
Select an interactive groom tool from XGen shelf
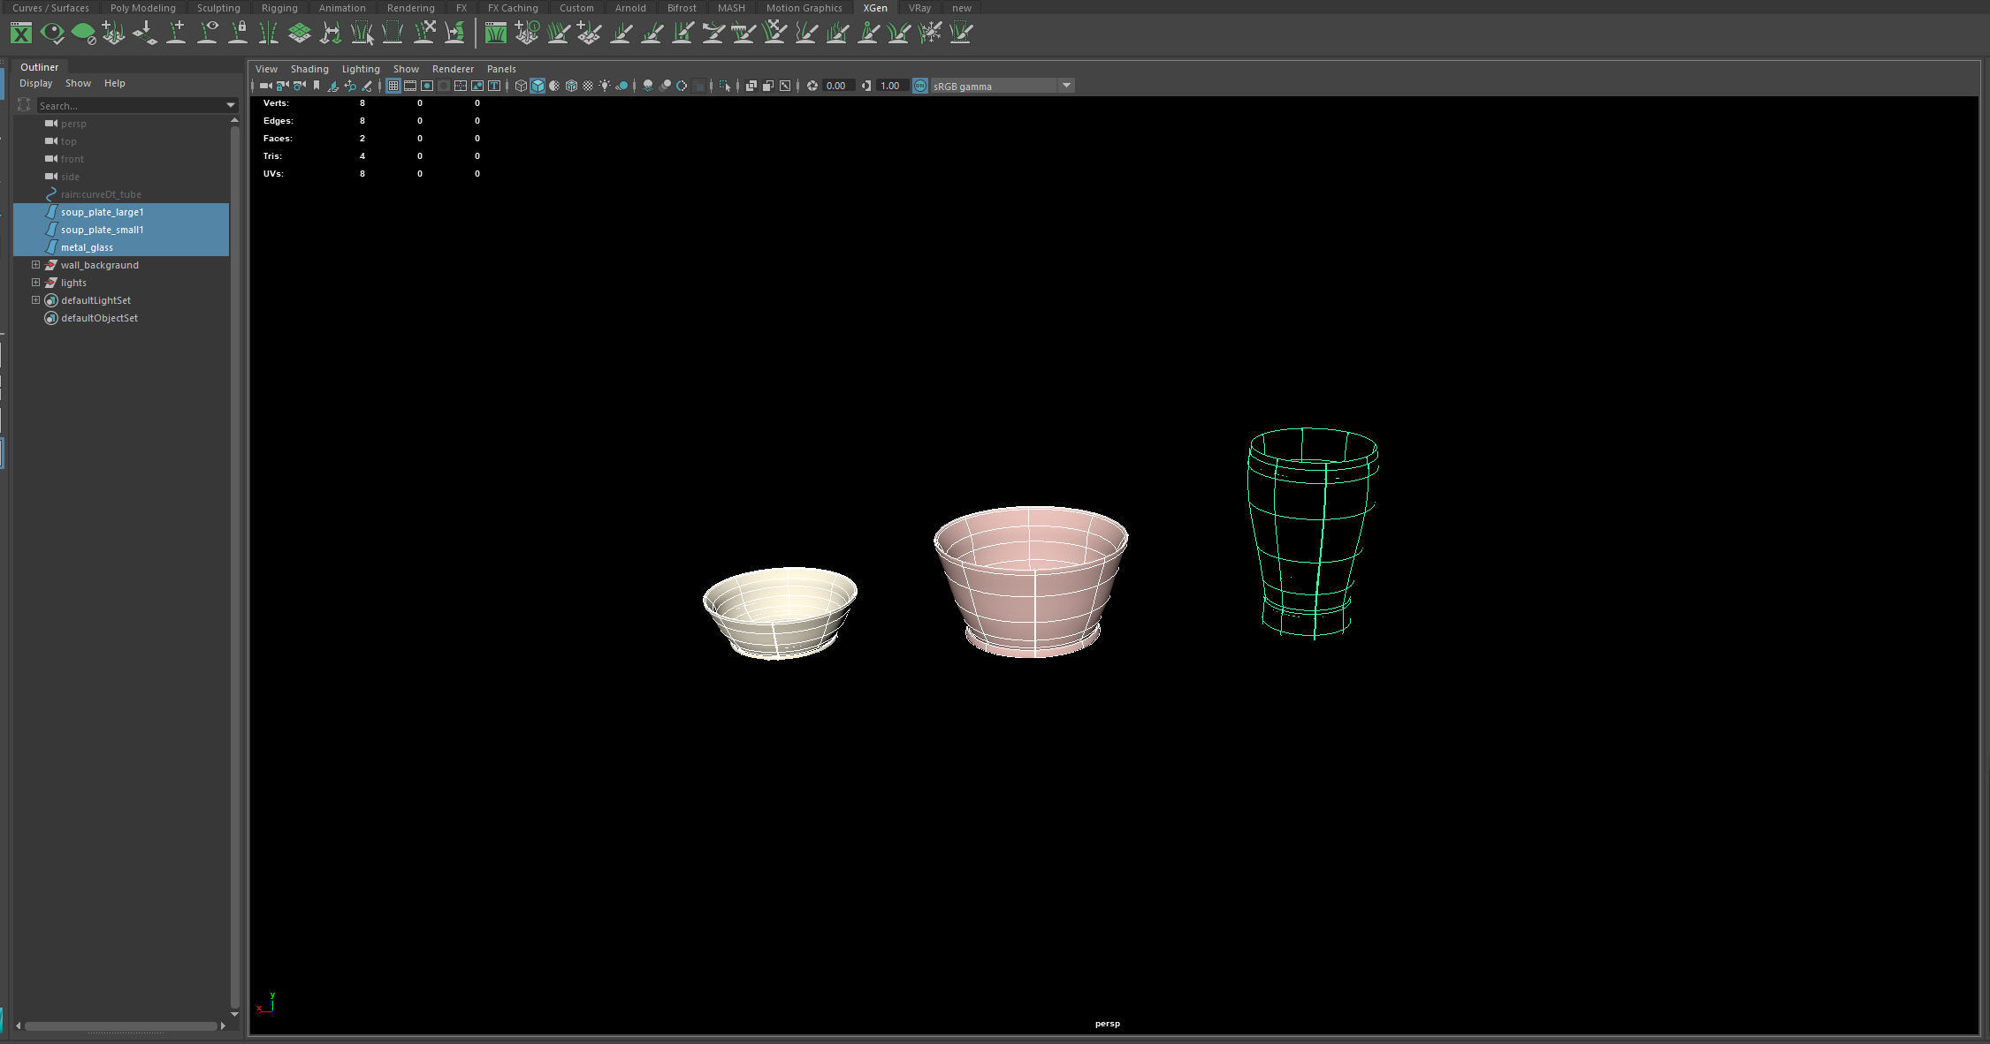pos(558,33)
